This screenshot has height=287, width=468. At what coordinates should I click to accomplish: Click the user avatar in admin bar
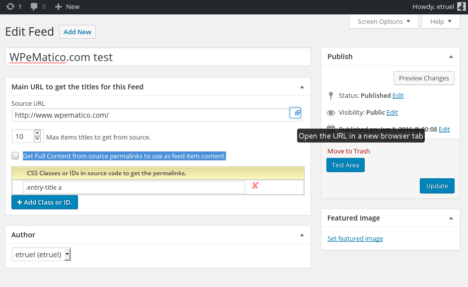(461, 6)
